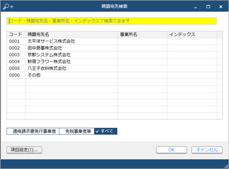Select the 免税事業者等 filter
Image resolution: width=229 pixels, height=169 pixels.
point(77,131)
